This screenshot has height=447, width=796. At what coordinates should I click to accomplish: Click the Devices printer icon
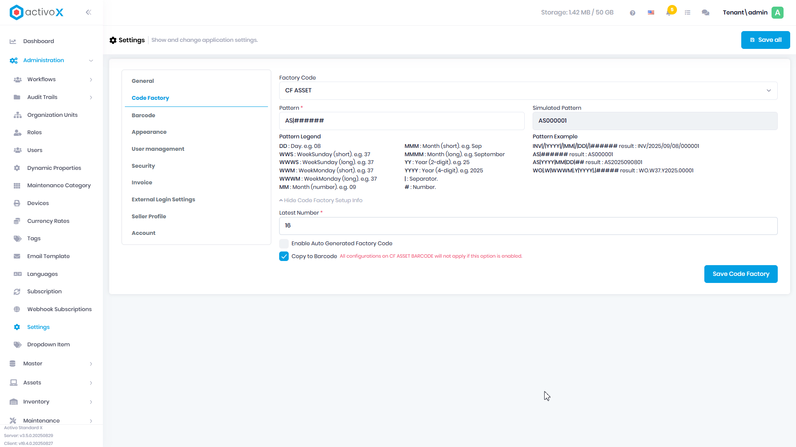[x=17, y=203]
